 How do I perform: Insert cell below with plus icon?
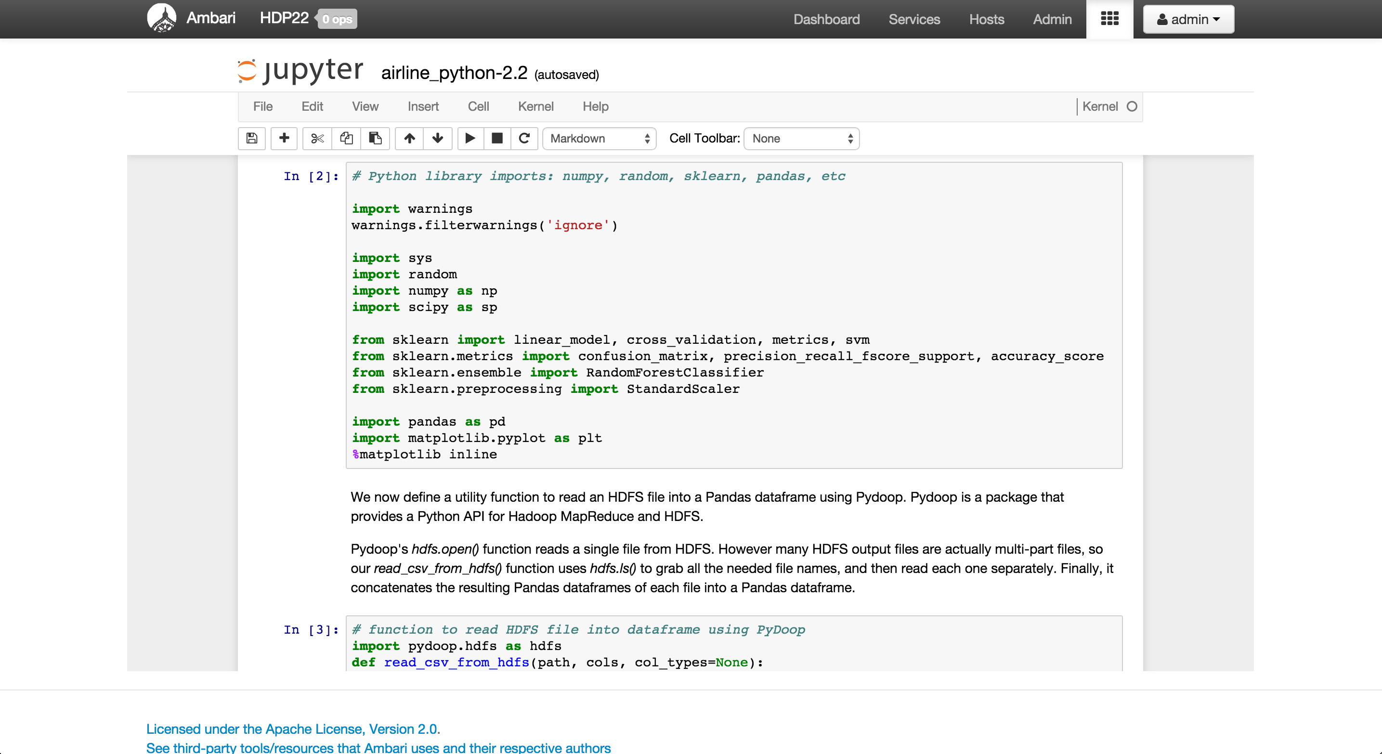point(284,138)
